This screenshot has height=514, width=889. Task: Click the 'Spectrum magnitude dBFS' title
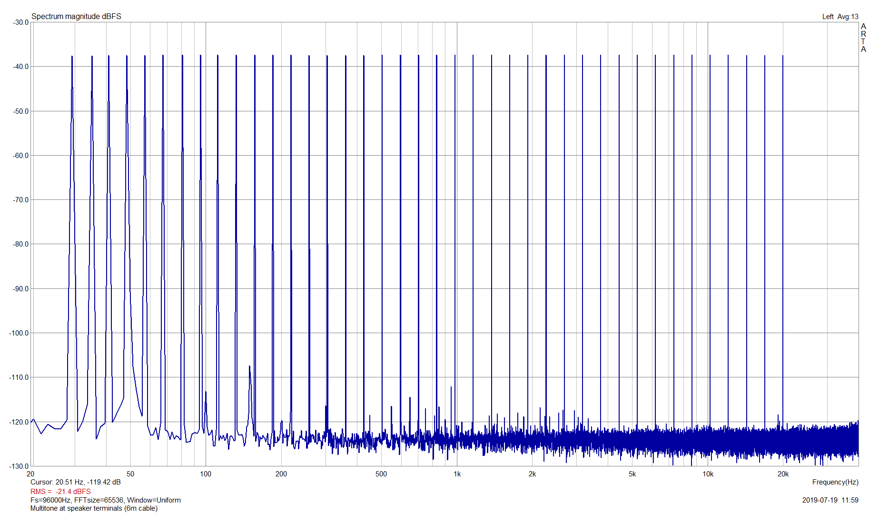coord(76,16)
